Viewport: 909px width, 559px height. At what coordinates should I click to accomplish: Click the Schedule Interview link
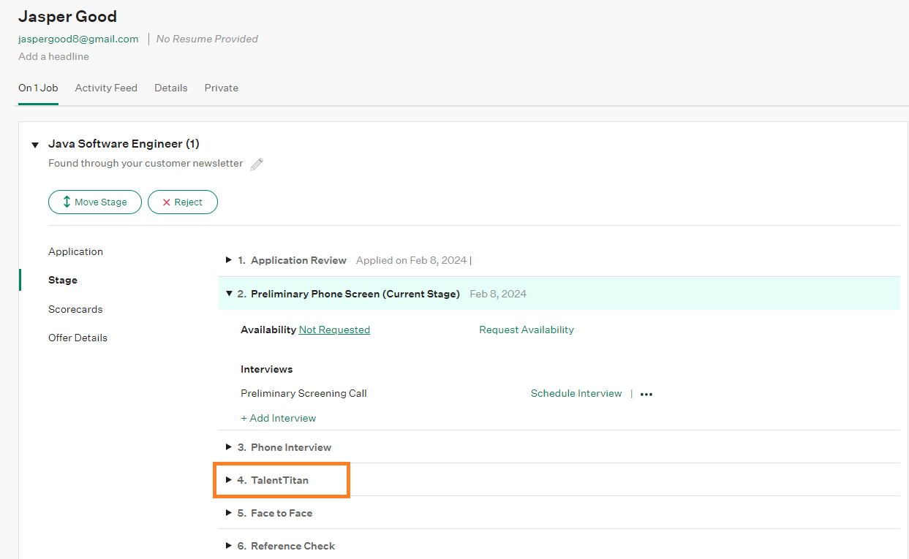576,393
